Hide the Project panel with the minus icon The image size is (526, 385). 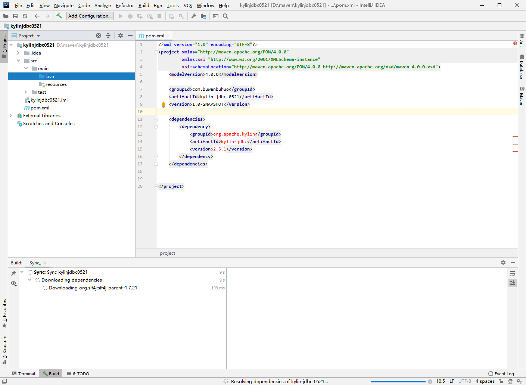(130, 35)
